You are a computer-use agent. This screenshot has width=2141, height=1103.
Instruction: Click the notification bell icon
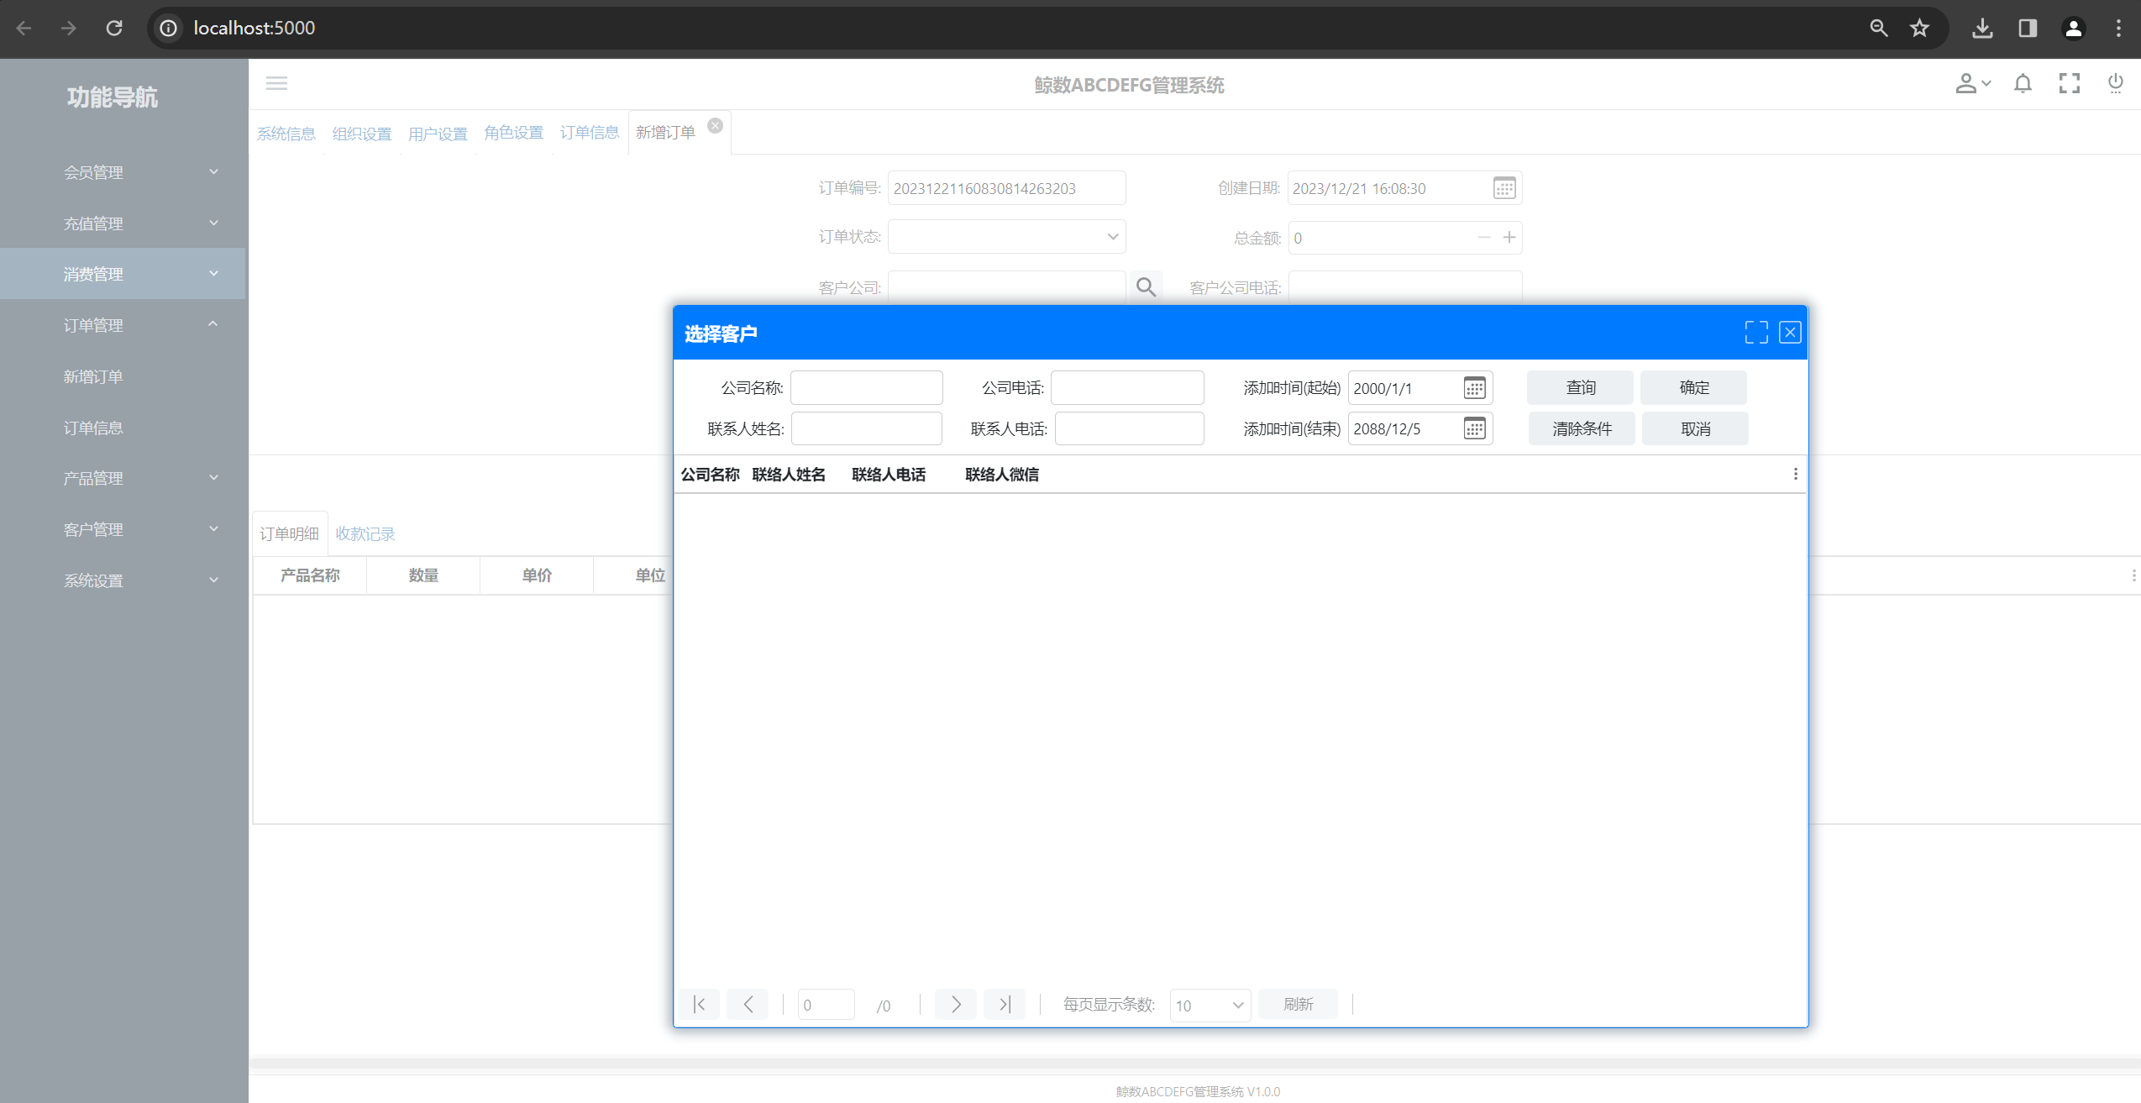pyautogui.click(x=2023, y=83)
